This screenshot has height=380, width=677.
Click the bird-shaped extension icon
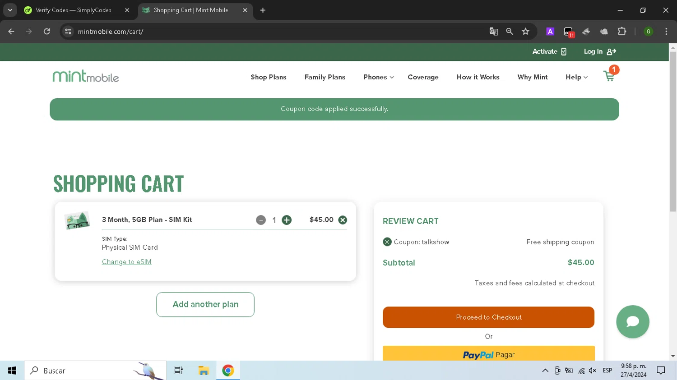[x=586, y=32]
